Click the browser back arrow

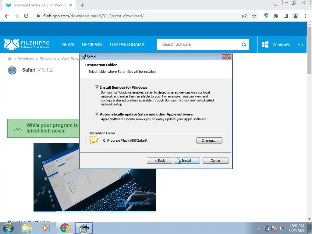7,16
